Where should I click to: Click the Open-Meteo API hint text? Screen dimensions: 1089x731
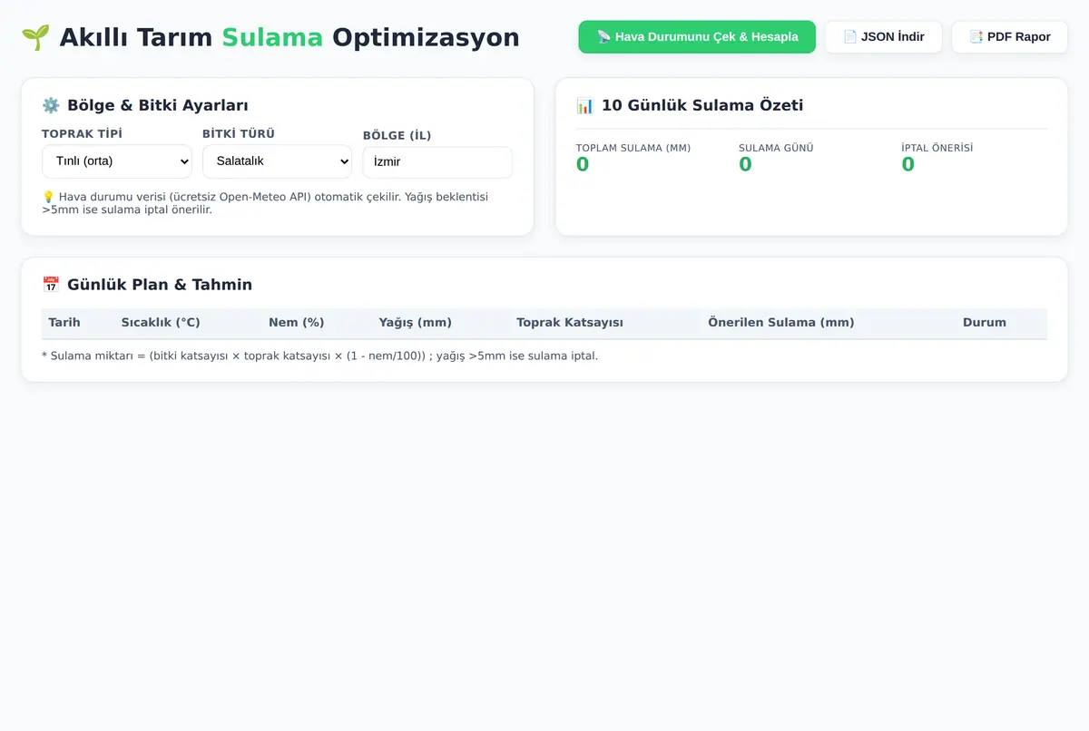(265, 203)
